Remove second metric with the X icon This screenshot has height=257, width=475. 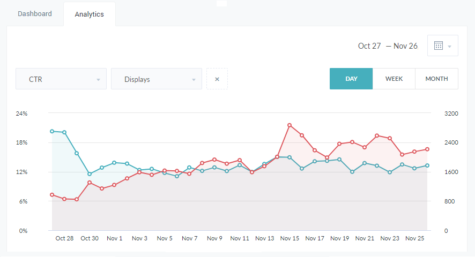[217, 79]
